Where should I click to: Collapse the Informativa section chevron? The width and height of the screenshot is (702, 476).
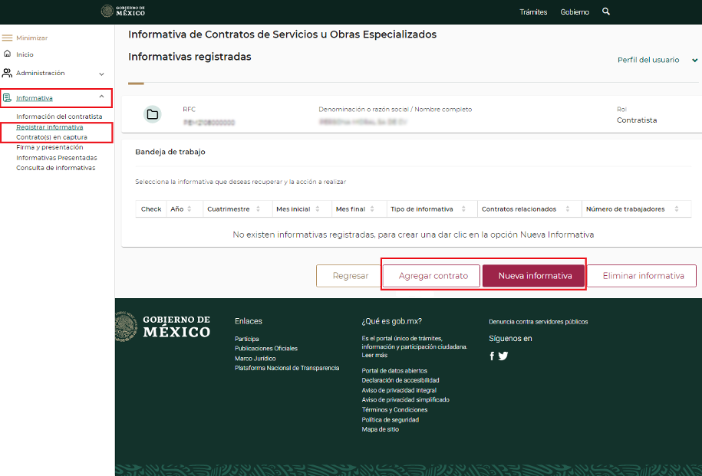tap(101, 97)
